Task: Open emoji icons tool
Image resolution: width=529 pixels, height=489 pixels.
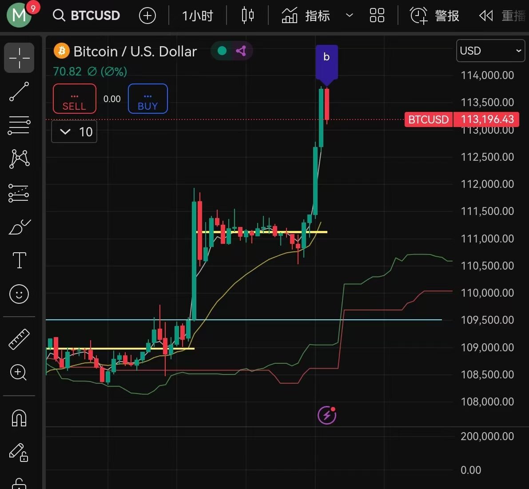Action: click(19, 294)
